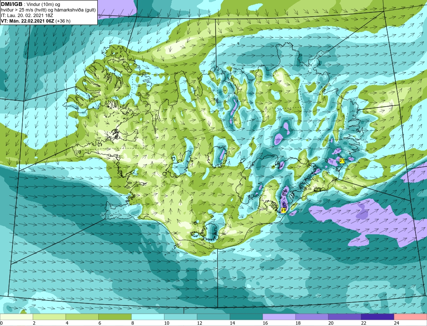
Task: Click the scale label '20'
Action: [330, 323]
